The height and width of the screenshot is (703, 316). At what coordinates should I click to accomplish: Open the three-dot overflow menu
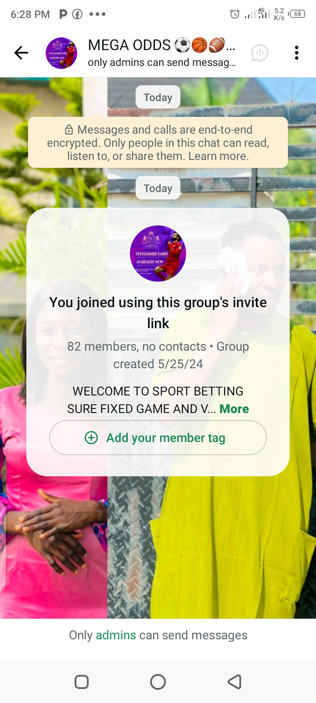(x=297, y=53)
